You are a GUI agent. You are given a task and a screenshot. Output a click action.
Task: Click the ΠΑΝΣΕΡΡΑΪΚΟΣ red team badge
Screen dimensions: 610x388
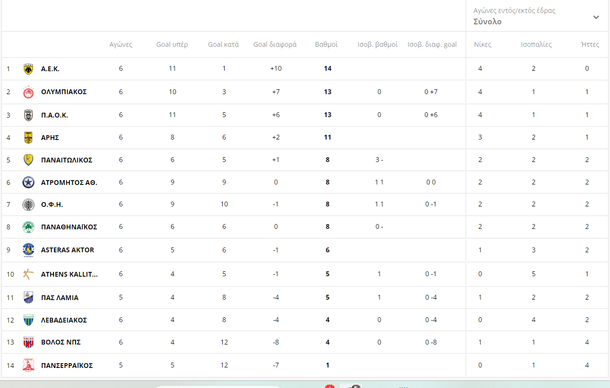(28, 366)
